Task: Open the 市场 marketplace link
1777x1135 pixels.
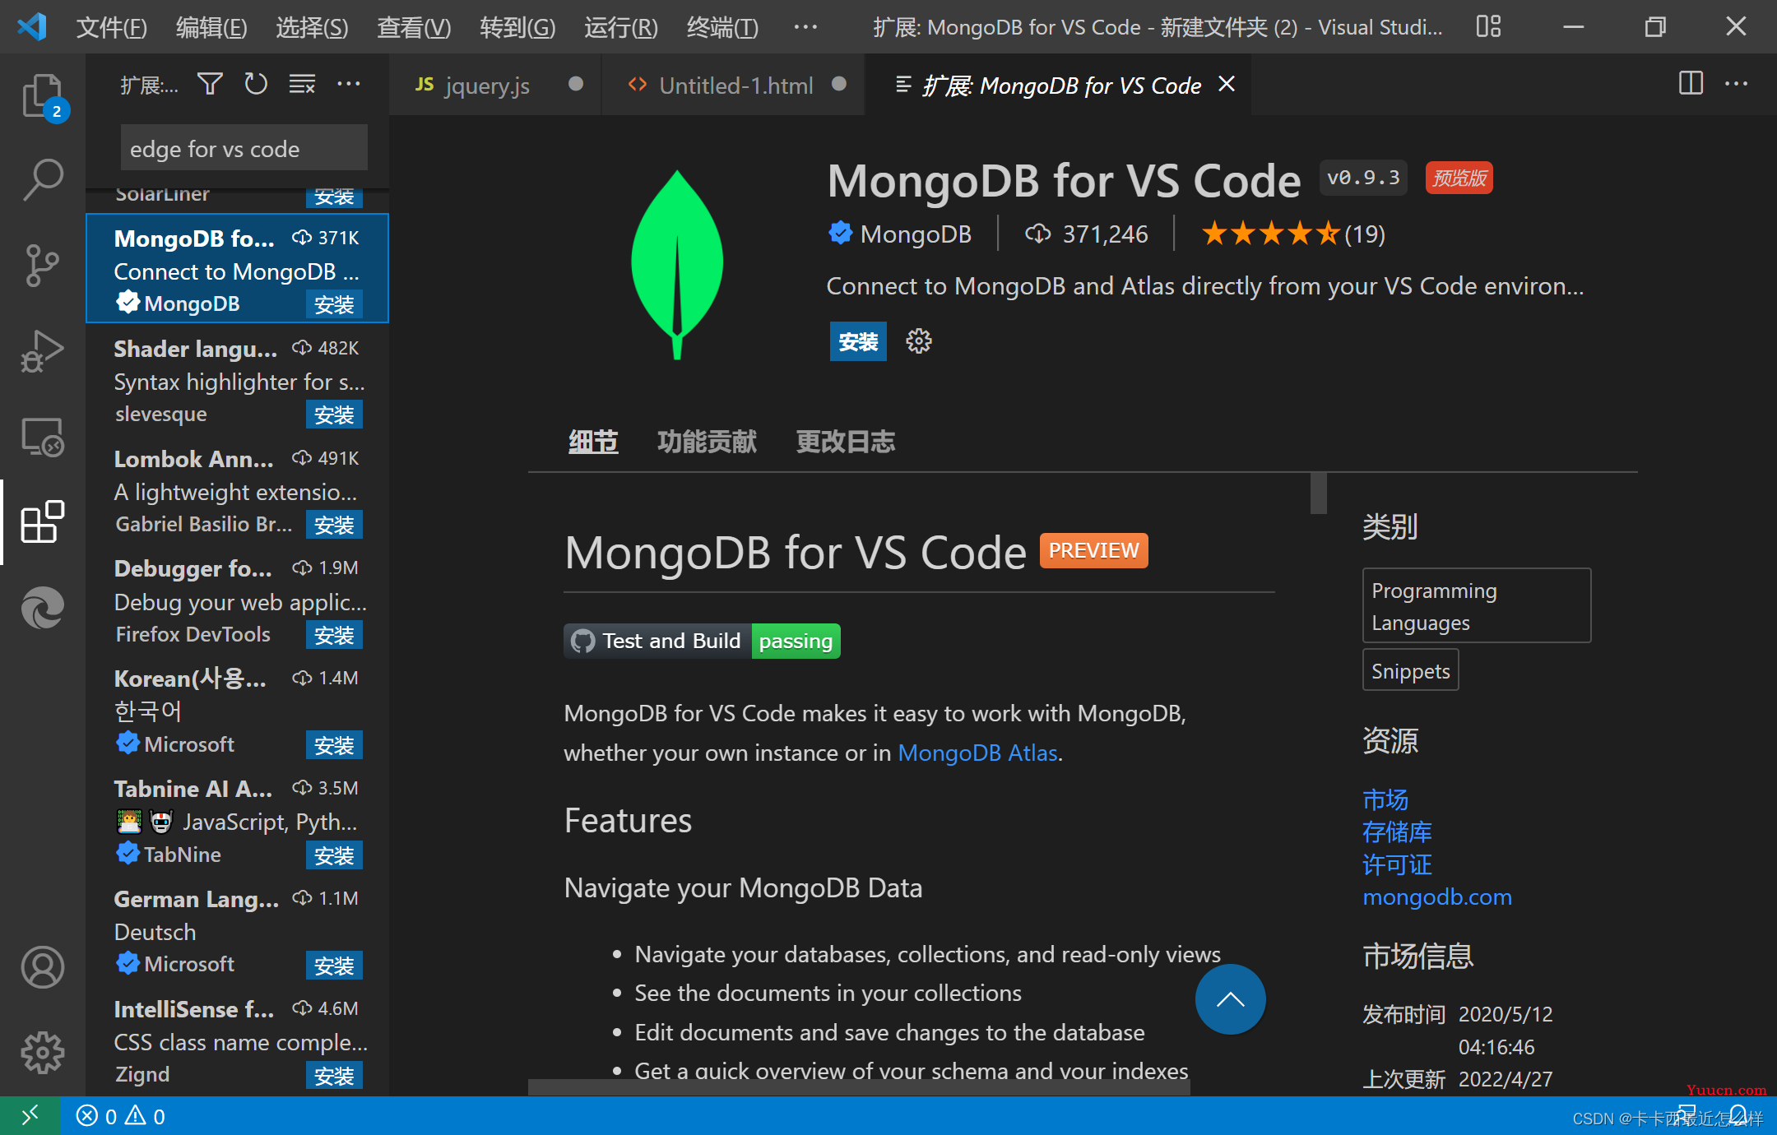Action: tap(1385, 799)
